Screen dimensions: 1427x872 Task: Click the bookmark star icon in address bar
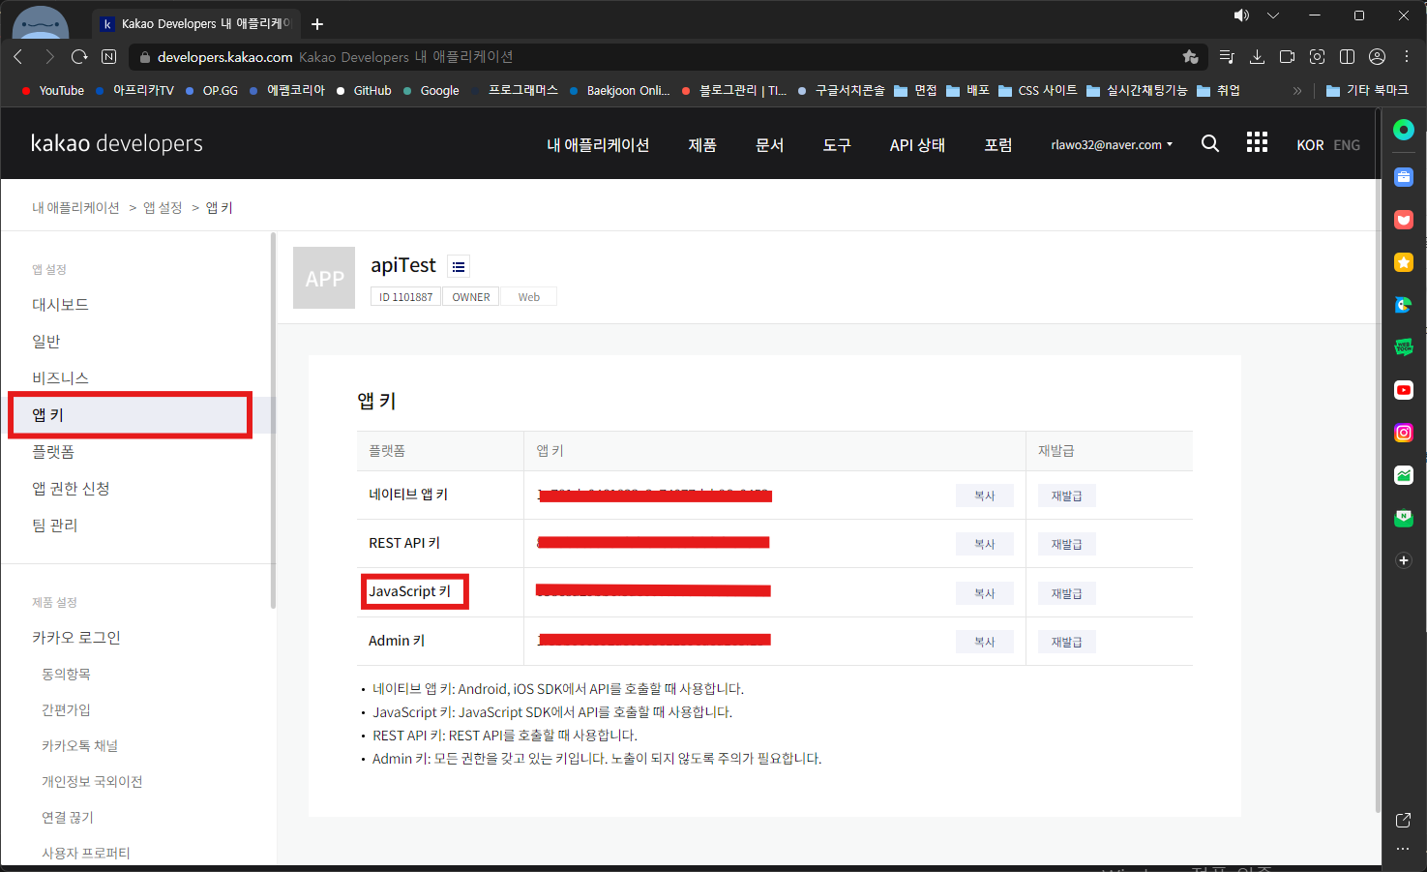(1190, 57)
